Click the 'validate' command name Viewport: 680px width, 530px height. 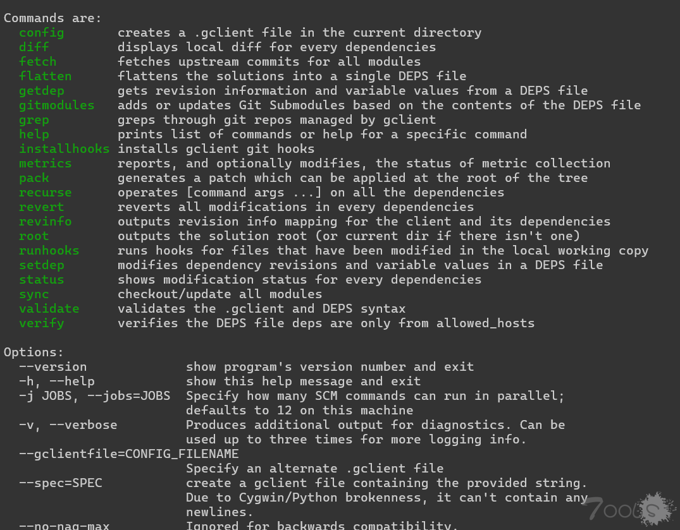pyautogui.click(x=49, y=308)
